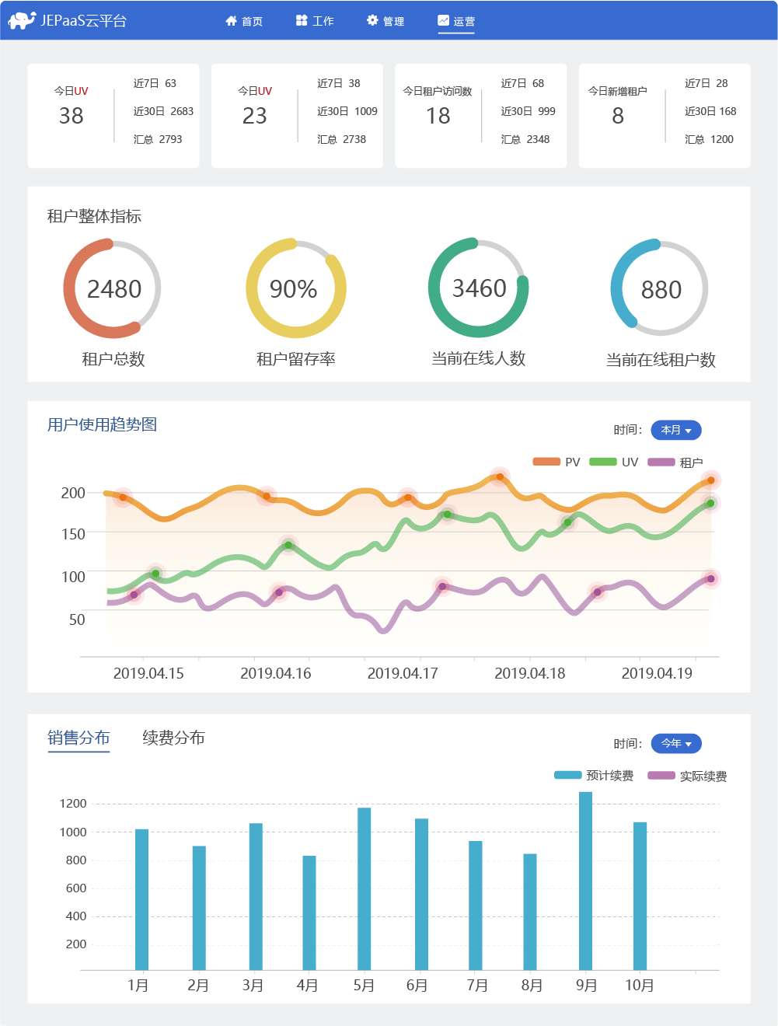Click the gear icon beside 管理
Image resolution: width=778 pixels, height=1026 pixels.
[372, 20]
